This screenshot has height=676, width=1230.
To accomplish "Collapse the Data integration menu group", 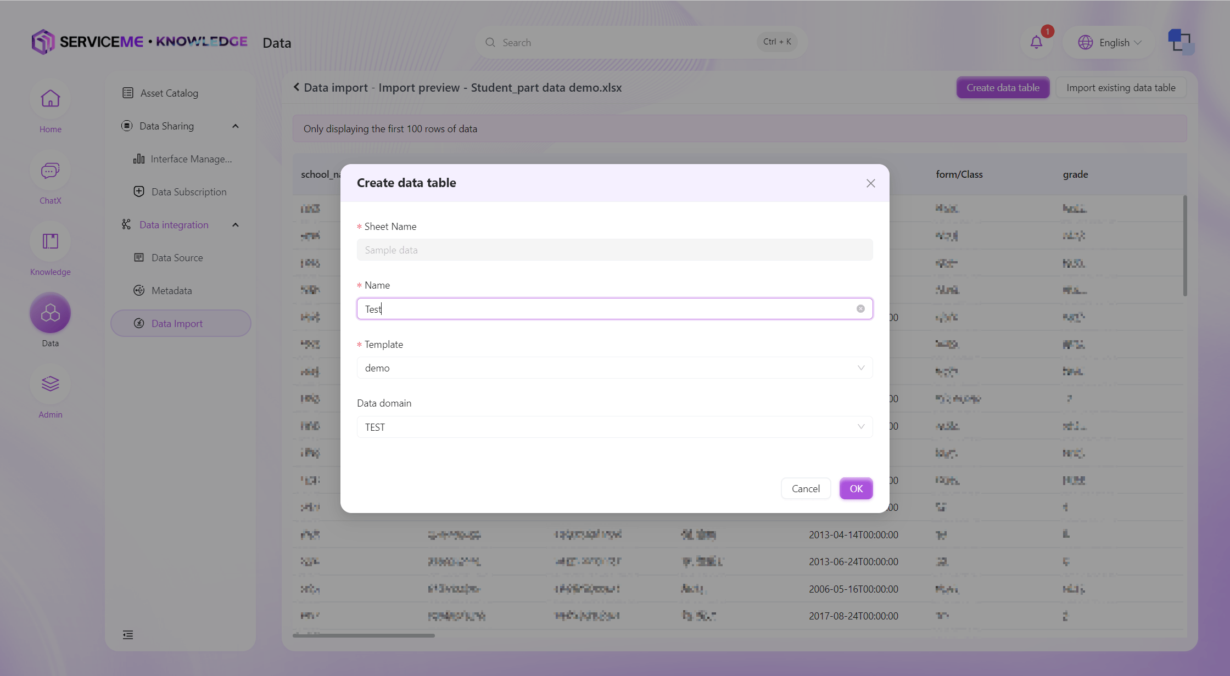I will pyautogui.click(x=236, y=225).
